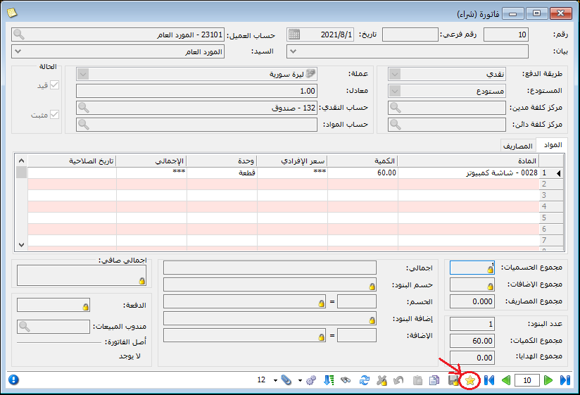Screen dimensions: 580x395
Task: Click the record number box in navigation bar
Action: click(x=527, y=380)
